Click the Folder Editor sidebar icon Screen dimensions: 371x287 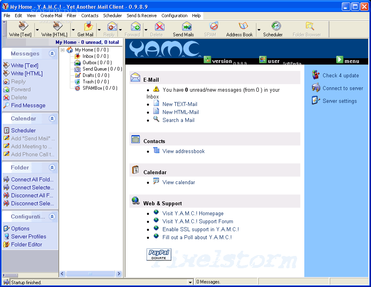[6, 244]
